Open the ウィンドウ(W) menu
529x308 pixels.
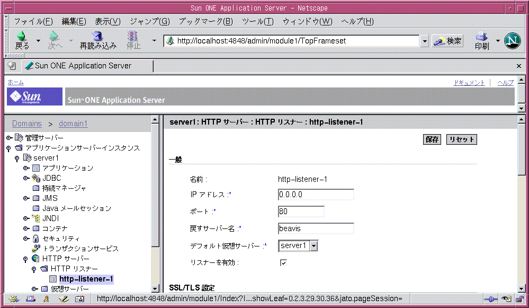coord(307,22)
